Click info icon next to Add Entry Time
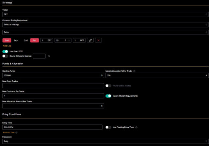Viewport: 209px width, 146px height. (16, 132)
